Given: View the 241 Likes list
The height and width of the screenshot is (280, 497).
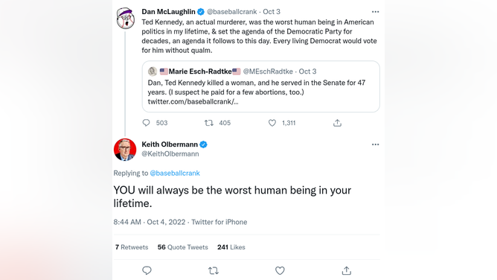Looking at the screenshot, I should click(x=231, y=247).
